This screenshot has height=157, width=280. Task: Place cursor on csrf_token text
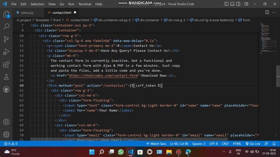[x=146, y=85]
